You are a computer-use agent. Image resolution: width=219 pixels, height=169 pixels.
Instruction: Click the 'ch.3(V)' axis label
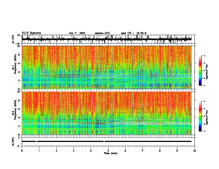[13, 142]
